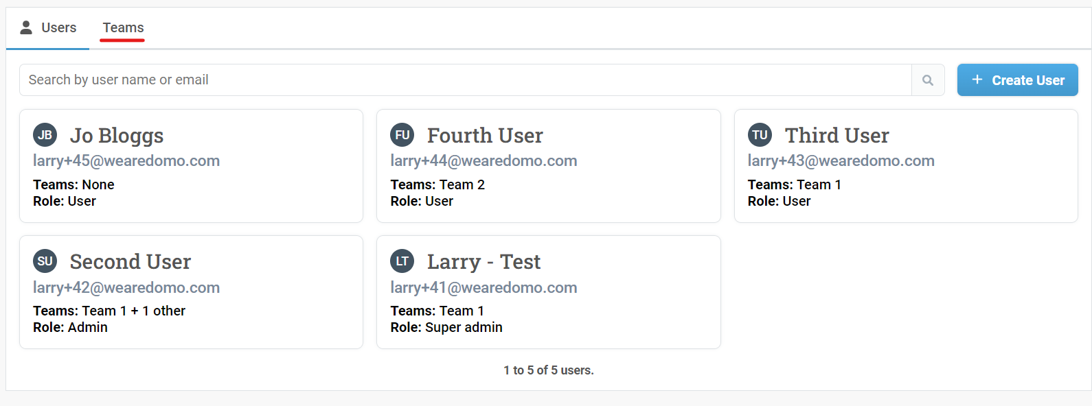1092x406 pixels.
Task: Open the Larry - Test name heading
Action: coord(484,262)
